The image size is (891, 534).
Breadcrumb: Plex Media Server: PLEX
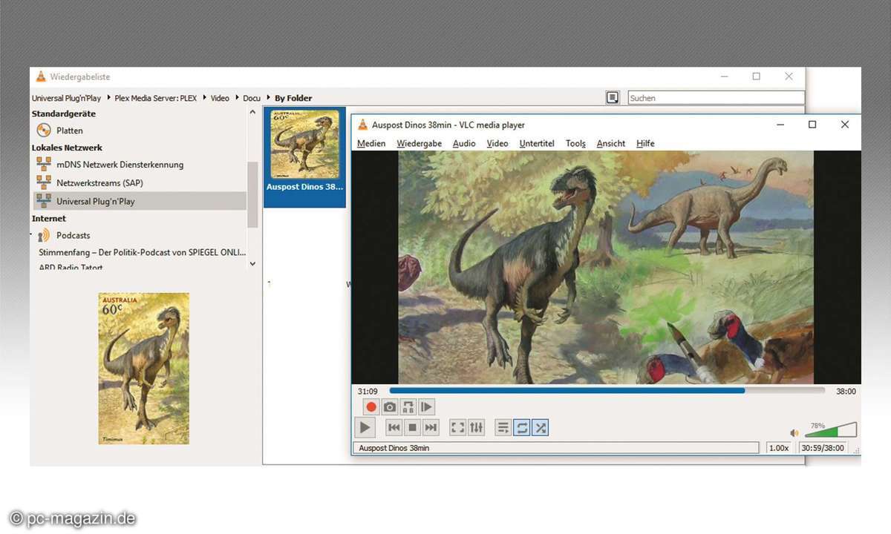[156, 98]
